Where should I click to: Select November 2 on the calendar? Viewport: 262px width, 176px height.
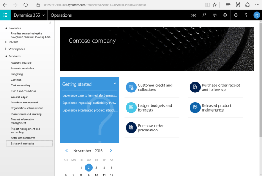(89, 167)
